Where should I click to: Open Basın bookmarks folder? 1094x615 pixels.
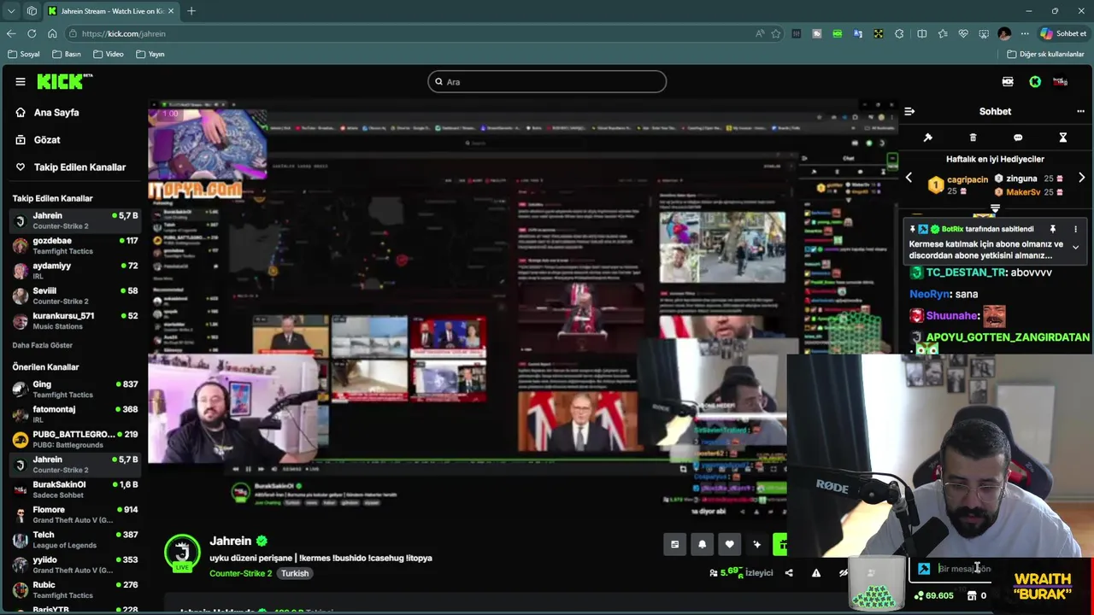[x=66, y=54]
